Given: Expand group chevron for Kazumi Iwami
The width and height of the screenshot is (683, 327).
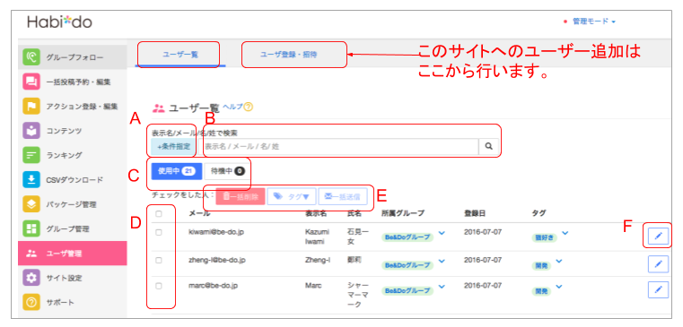Looking at the screenshot, I should point(442,234).
